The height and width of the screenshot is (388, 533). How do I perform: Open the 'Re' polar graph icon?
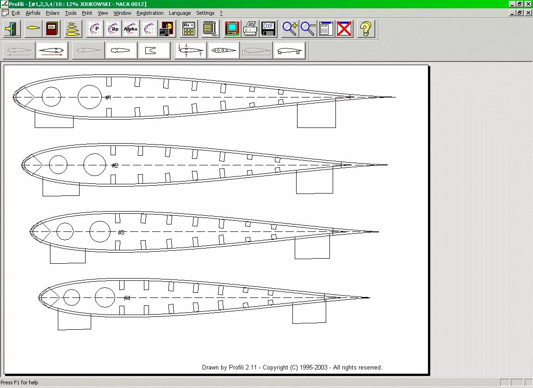113,29
